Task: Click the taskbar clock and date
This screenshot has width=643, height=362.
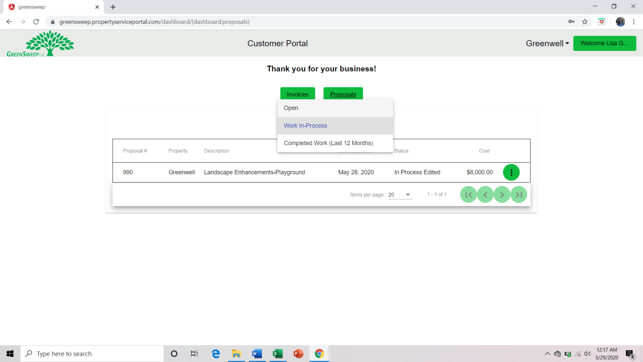Action: coord(607,354)
